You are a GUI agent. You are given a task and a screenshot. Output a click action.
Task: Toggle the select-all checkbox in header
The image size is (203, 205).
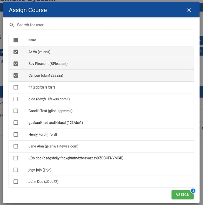coord(16,40)
